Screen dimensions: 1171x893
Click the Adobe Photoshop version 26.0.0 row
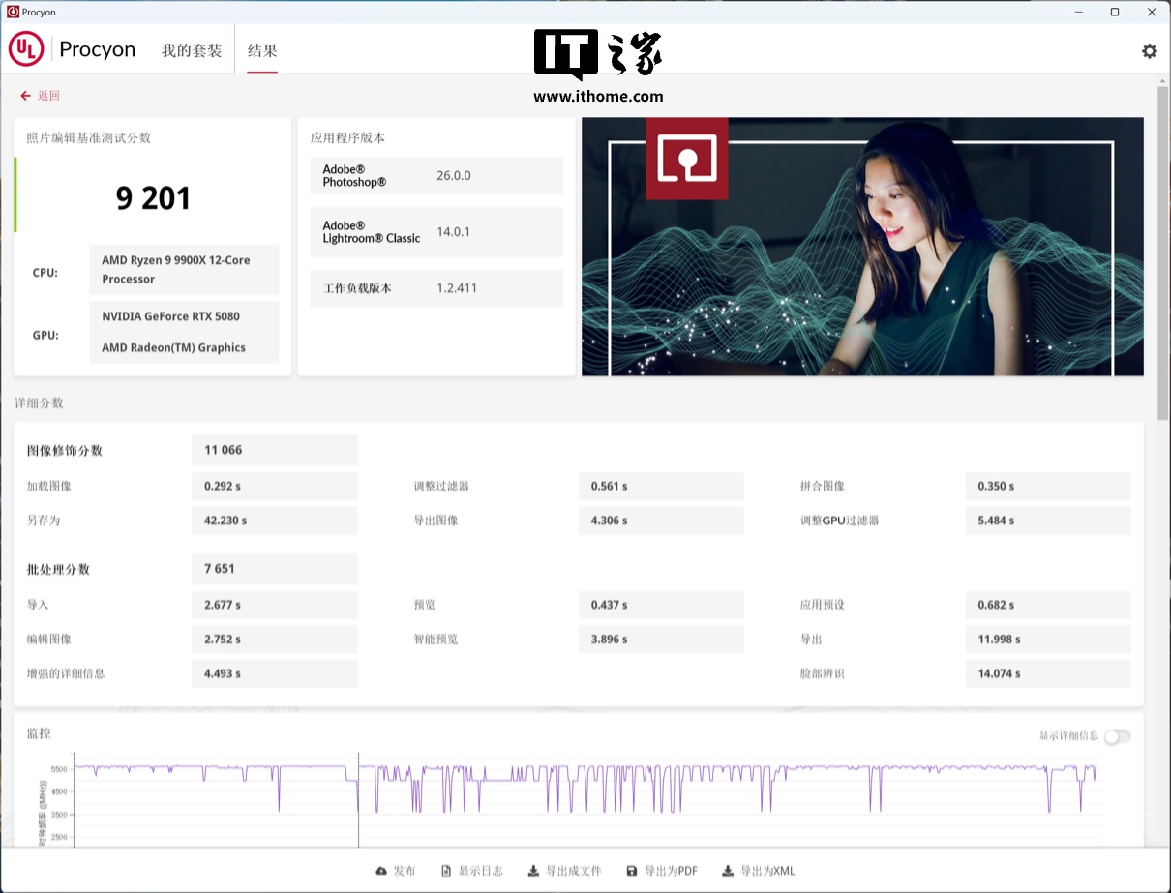(x=435, y=176)
